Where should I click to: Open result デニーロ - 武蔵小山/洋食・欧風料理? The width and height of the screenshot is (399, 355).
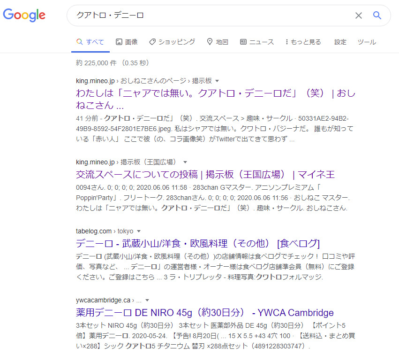click(198, 244)
